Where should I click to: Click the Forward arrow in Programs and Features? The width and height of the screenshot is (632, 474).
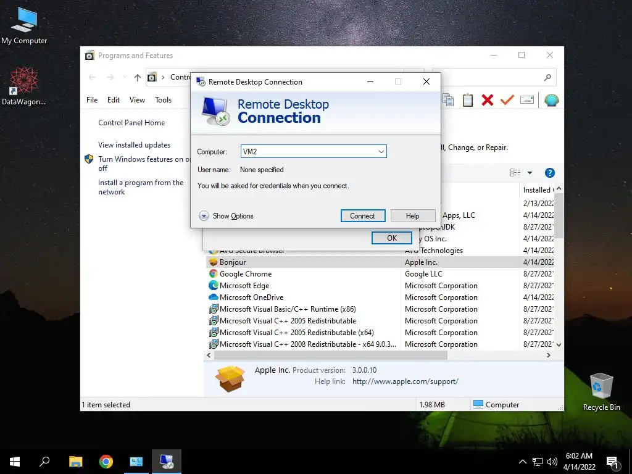(110, 77)
